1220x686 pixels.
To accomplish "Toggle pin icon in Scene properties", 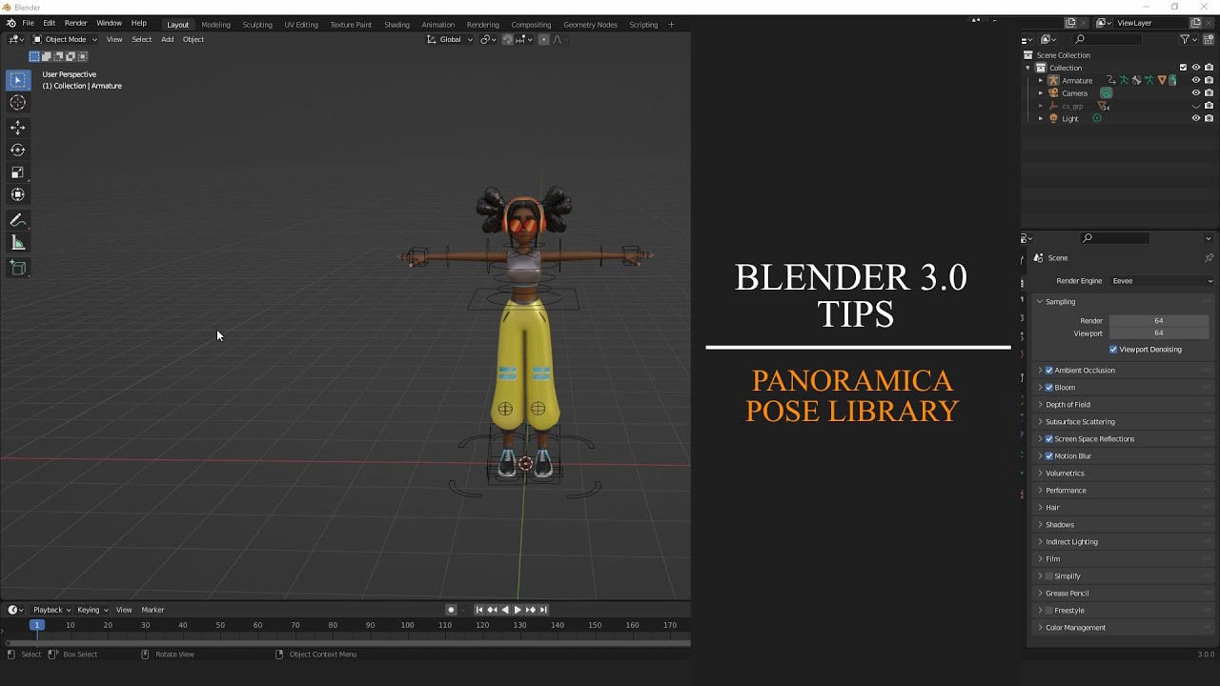I will click(x=1209, y=258).
